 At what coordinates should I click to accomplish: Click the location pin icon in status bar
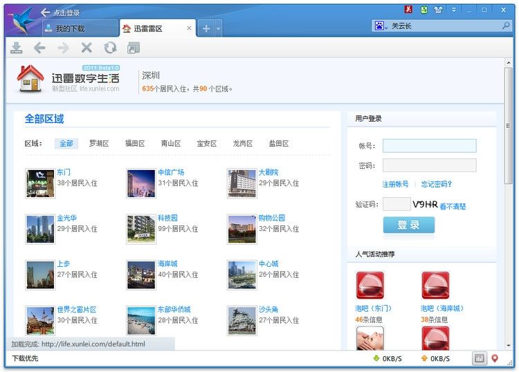(495, 358)
